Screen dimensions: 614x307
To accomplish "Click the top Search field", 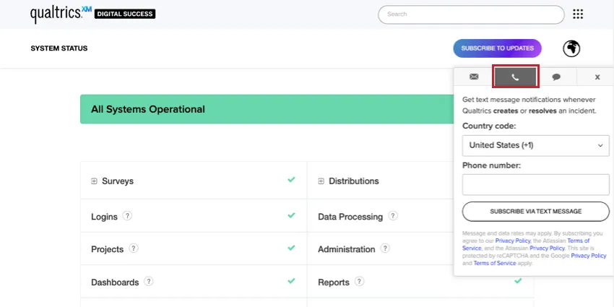I will pos(471,14).
